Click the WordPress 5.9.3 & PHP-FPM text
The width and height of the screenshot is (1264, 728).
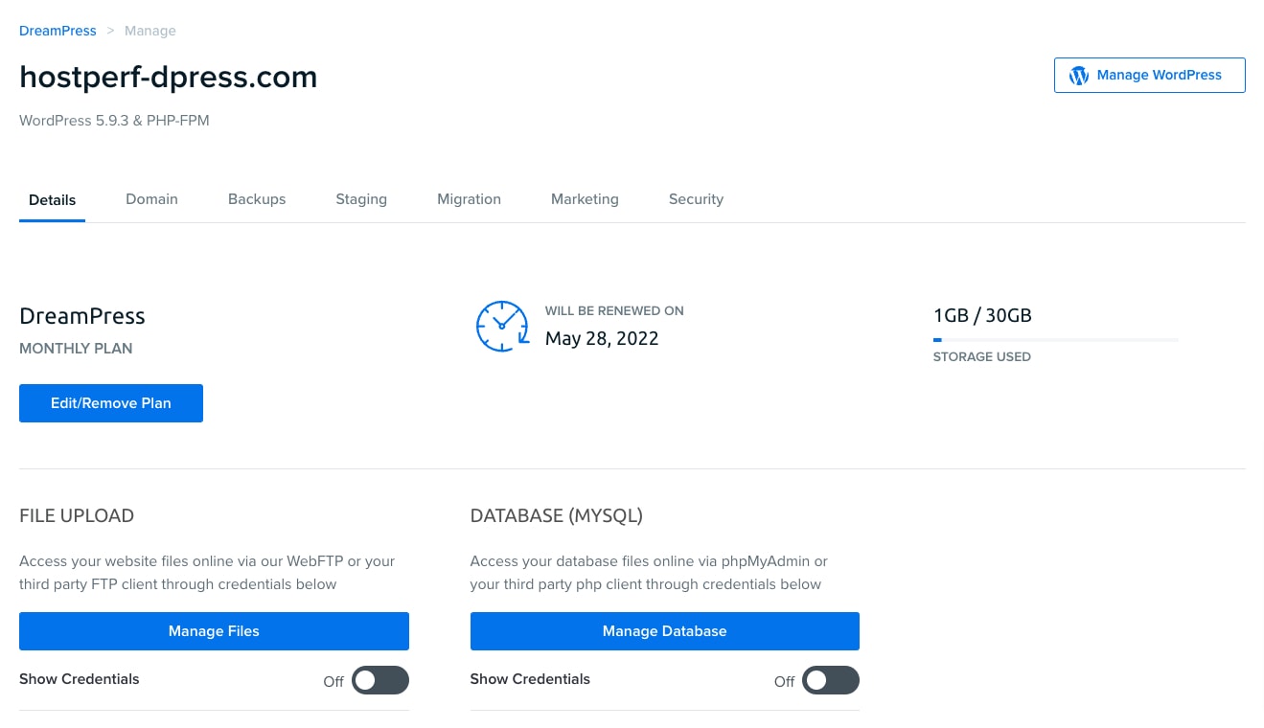114,121
